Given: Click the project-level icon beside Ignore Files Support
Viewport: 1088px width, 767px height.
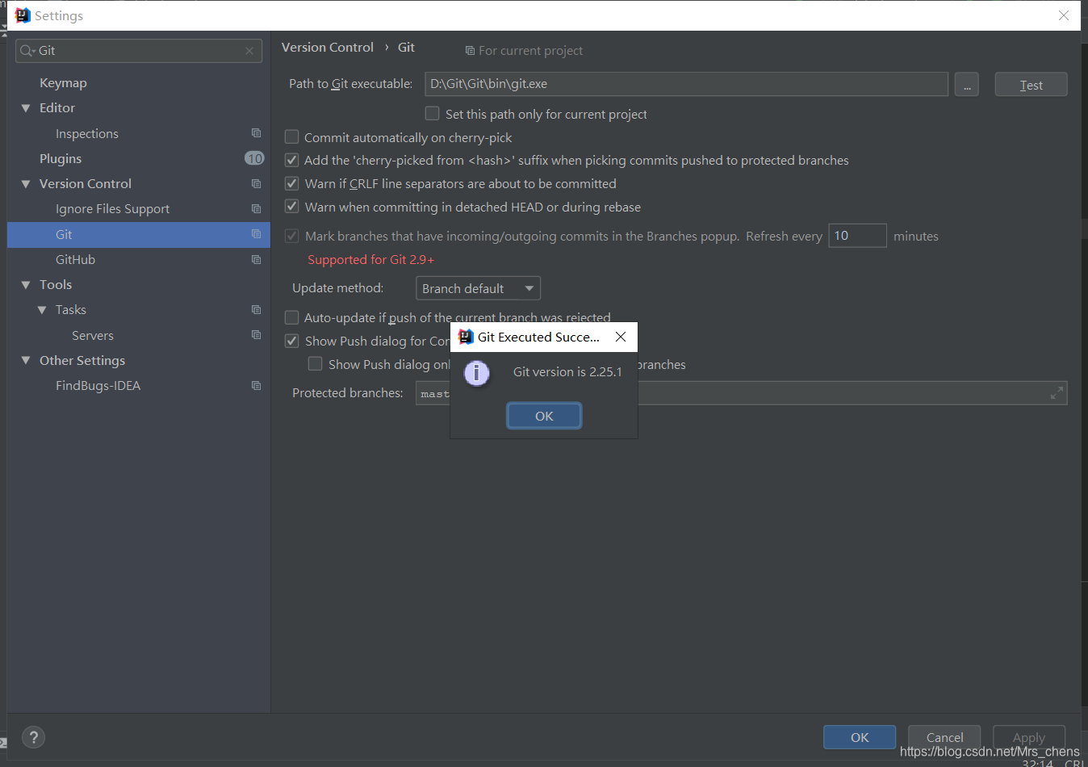Looking at the screenshot, I should point(256,208).
